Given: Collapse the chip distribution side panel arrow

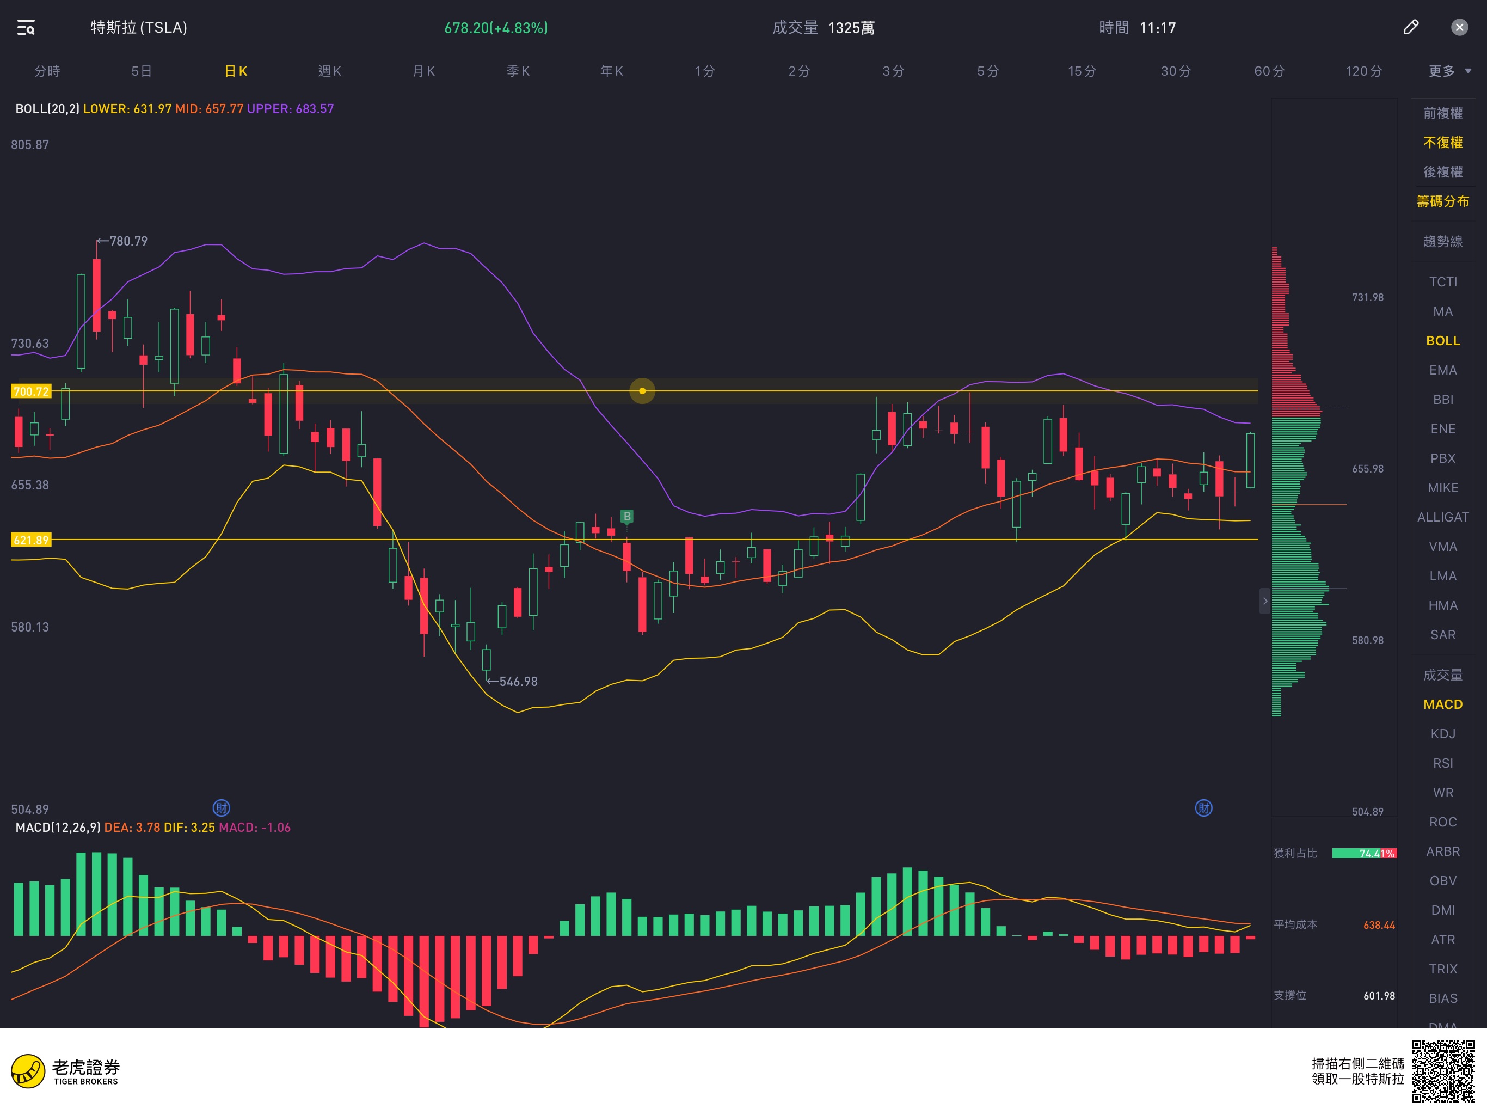Looking at the screenshot, I should pyautogui.click(x=1264, y=601).
